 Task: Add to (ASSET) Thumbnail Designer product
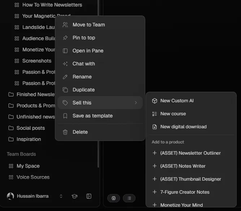tap(191, 179)
